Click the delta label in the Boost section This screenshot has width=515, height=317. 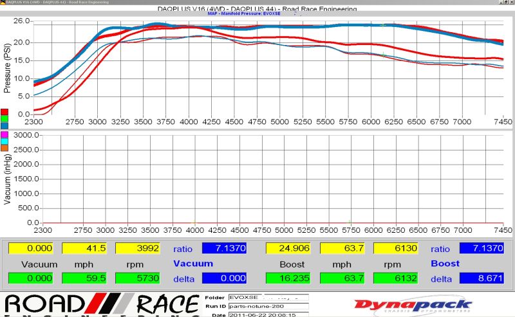pyautogui.click(x=441, y=279)
